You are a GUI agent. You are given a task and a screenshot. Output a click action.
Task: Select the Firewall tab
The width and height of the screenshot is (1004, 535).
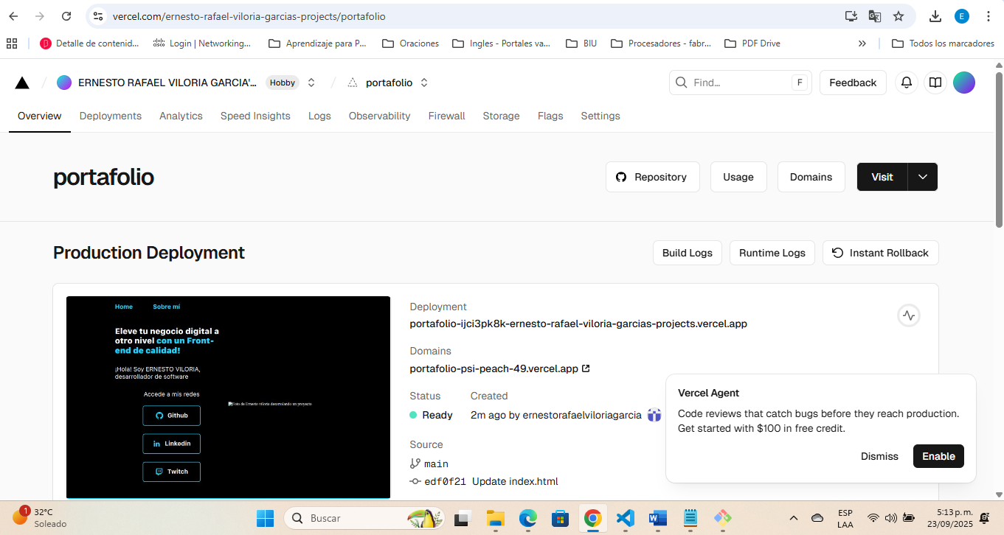pos(447,116)
